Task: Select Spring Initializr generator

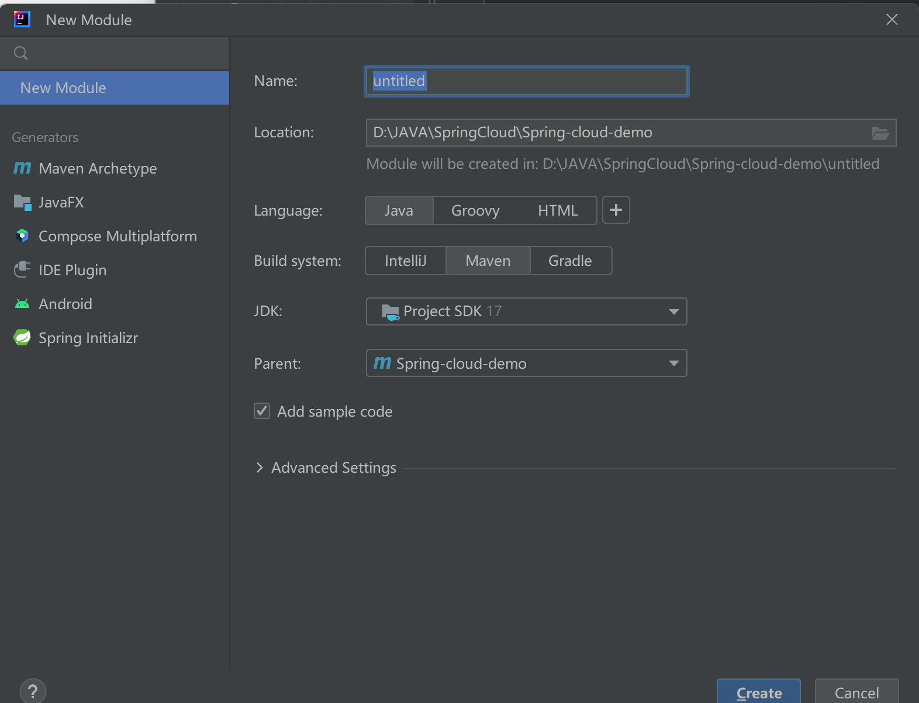Action: pos(115,338)
